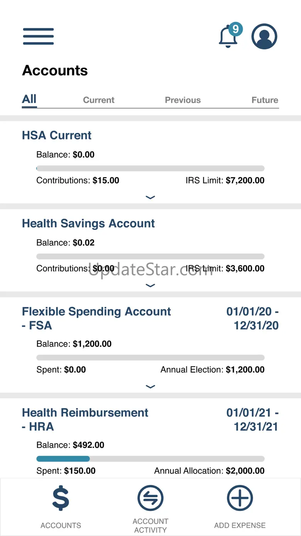Open the HSA Current account title

point(57,135)
